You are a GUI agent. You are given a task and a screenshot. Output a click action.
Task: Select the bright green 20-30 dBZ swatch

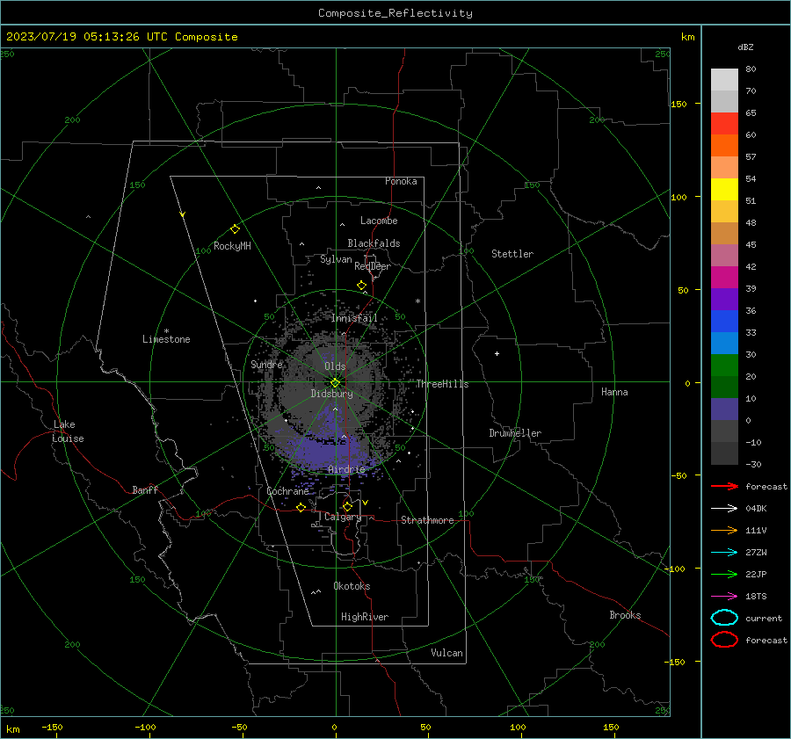pyautogui.click(x=724, y=366)
